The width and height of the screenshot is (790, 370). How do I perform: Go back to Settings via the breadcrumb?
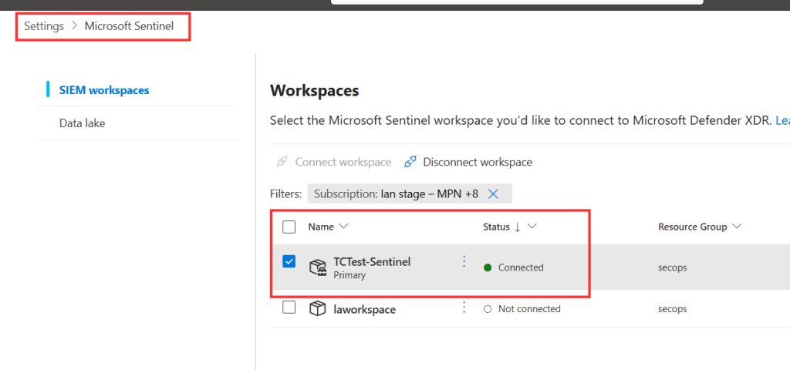point(44,26)
